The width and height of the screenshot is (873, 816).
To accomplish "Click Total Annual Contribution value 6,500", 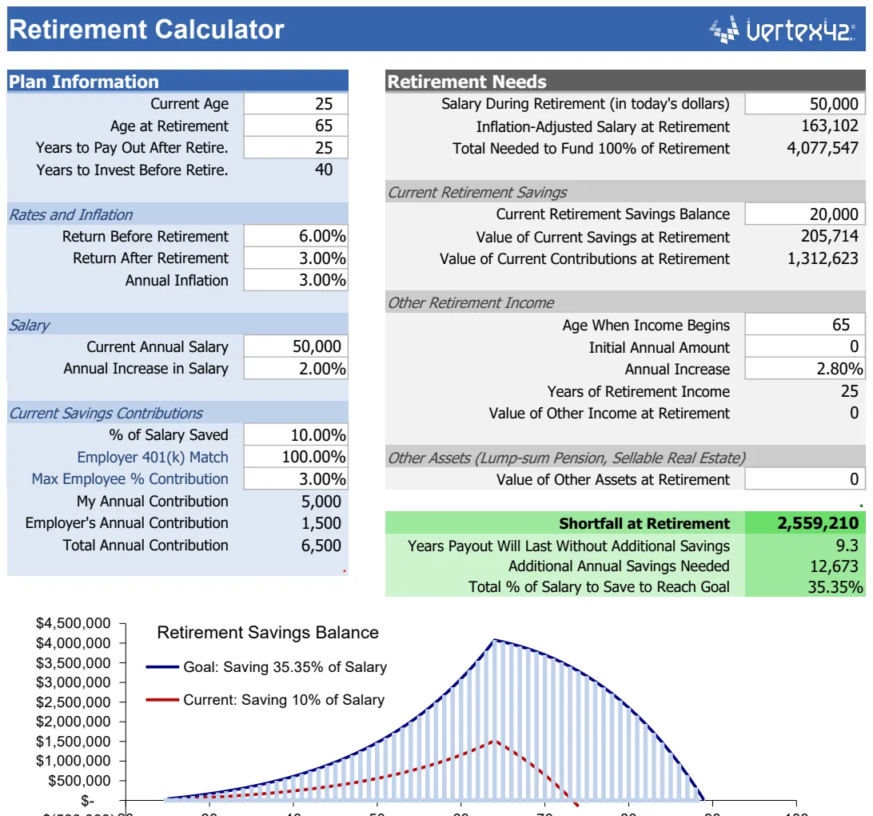I will click(321, 546).
